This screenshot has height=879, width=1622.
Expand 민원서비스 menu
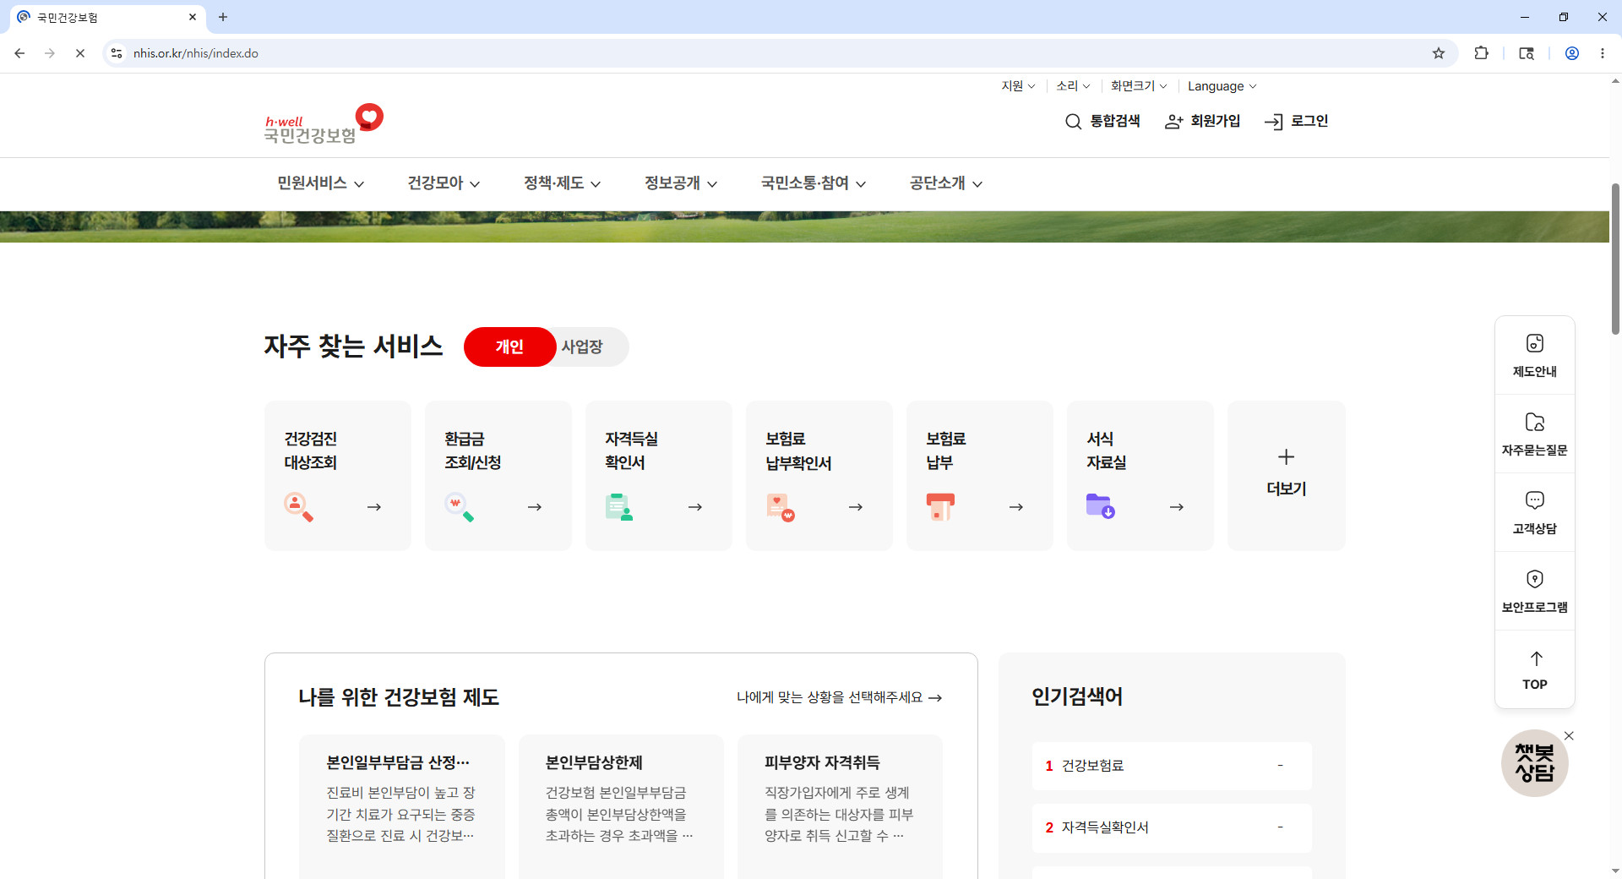coord(321,183)
